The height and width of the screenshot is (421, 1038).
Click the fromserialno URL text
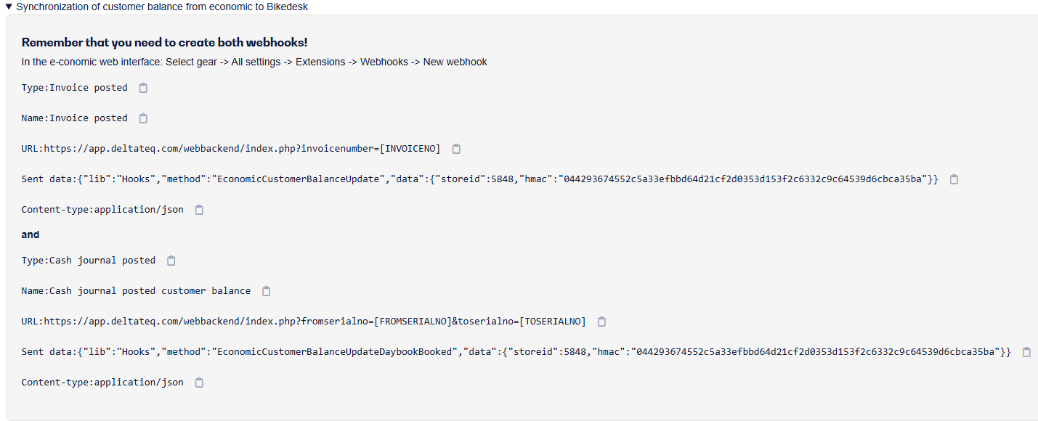pos(304,322)
